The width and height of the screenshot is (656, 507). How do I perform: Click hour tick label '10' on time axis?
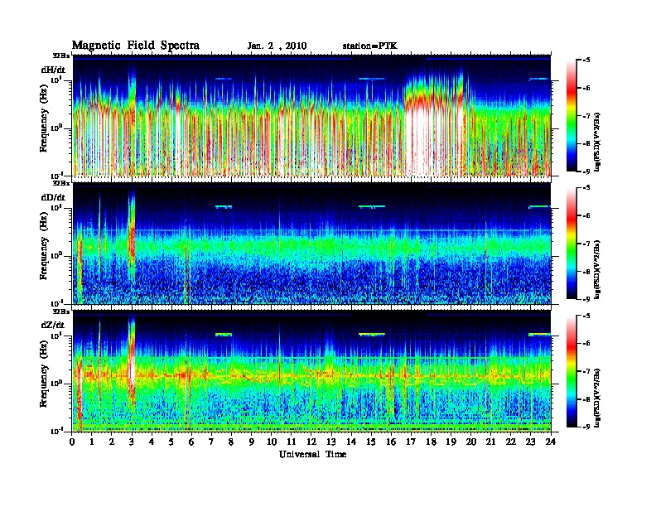tap(272, 442)
